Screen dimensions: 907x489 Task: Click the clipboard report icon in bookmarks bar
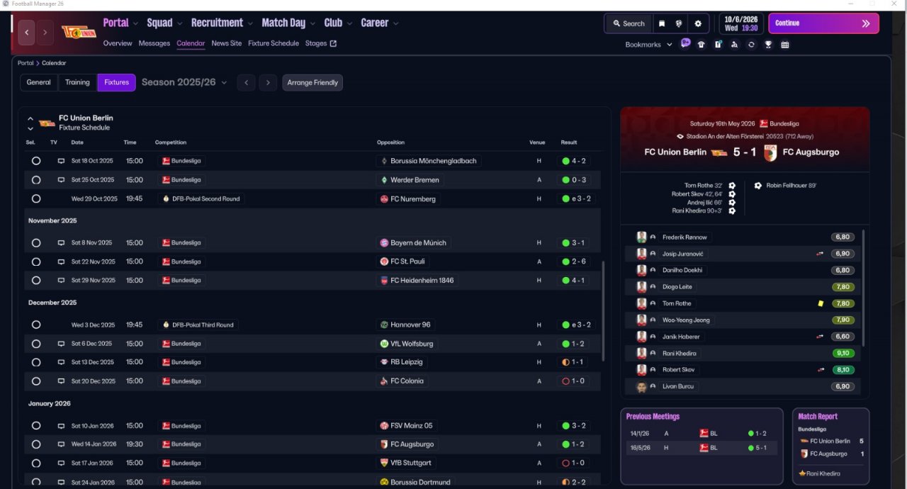[718, 45]
